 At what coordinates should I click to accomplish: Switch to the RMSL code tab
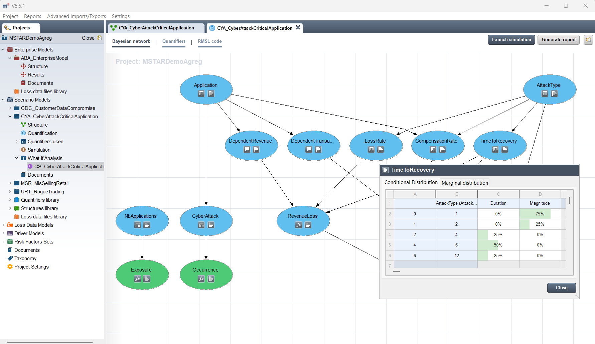click(x=210, y=41)
